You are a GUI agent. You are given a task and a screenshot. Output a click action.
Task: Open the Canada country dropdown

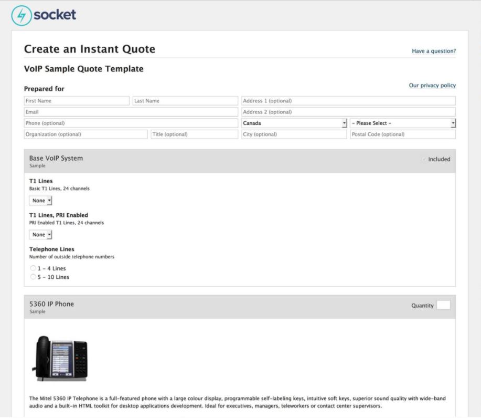(294, 123)
